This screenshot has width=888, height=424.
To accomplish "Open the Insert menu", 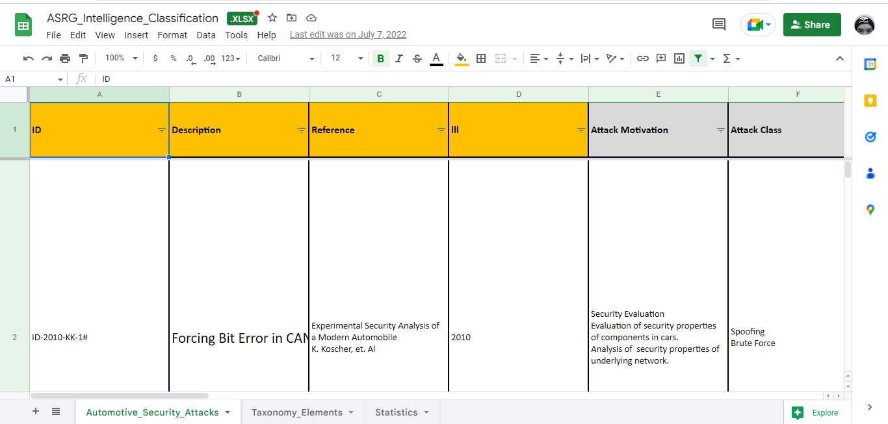I will pos(137,35).
